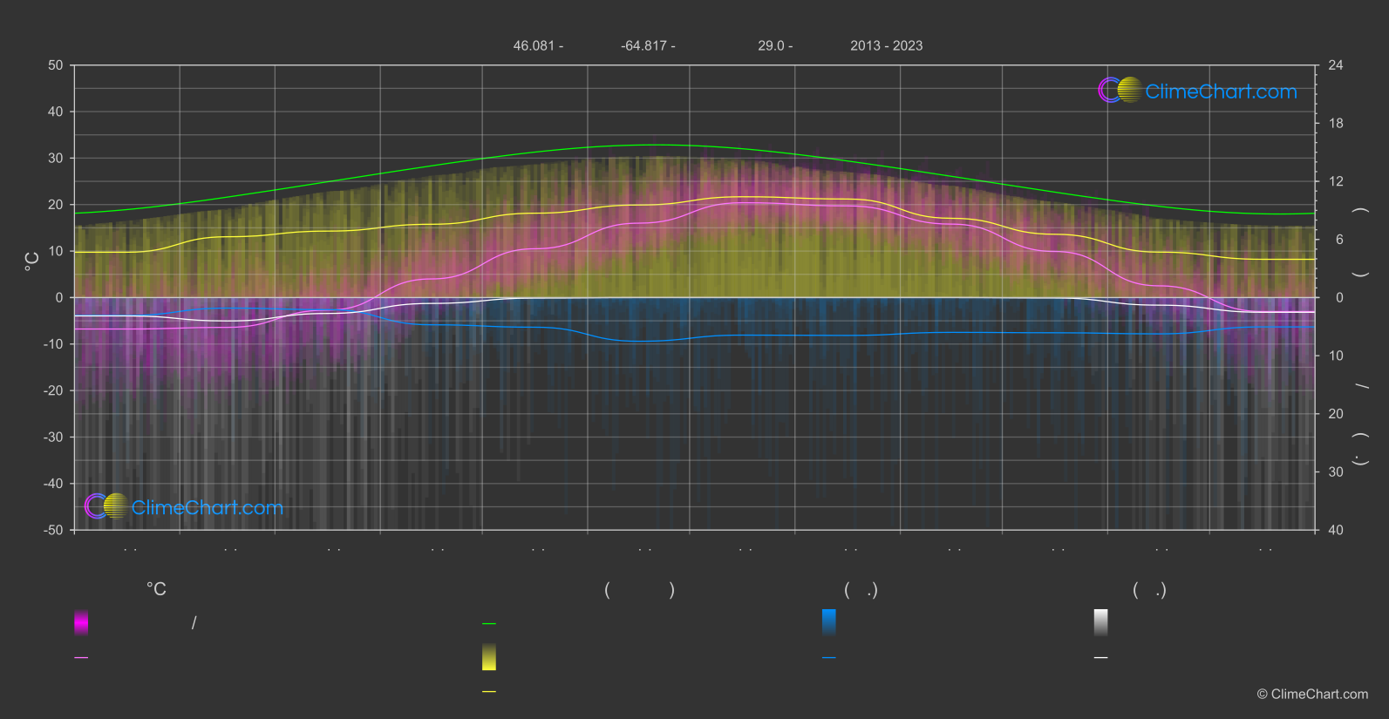The width and height of the screenshot is (1389, 719).
Task: Click the 2013 - 2023 year range label
Action: coord(886,45)
